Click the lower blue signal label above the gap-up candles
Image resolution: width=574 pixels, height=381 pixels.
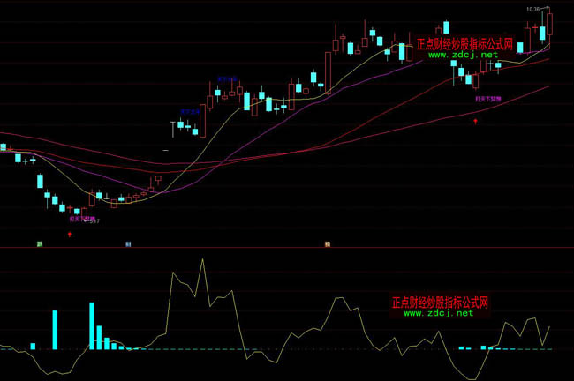(x=189, y=111)
